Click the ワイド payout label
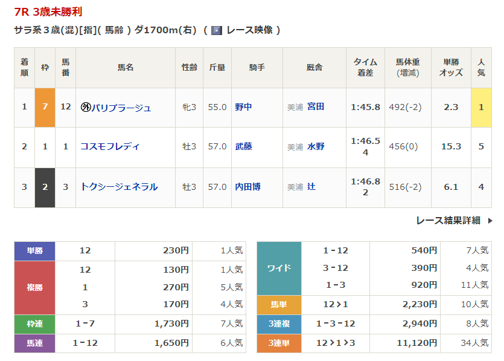This screenshot has height=361, width=504. point(279,268)
